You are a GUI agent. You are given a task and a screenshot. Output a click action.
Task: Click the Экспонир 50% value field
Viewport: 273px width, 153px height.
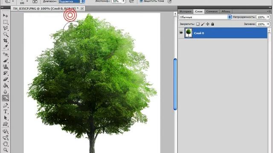point(116,1)
